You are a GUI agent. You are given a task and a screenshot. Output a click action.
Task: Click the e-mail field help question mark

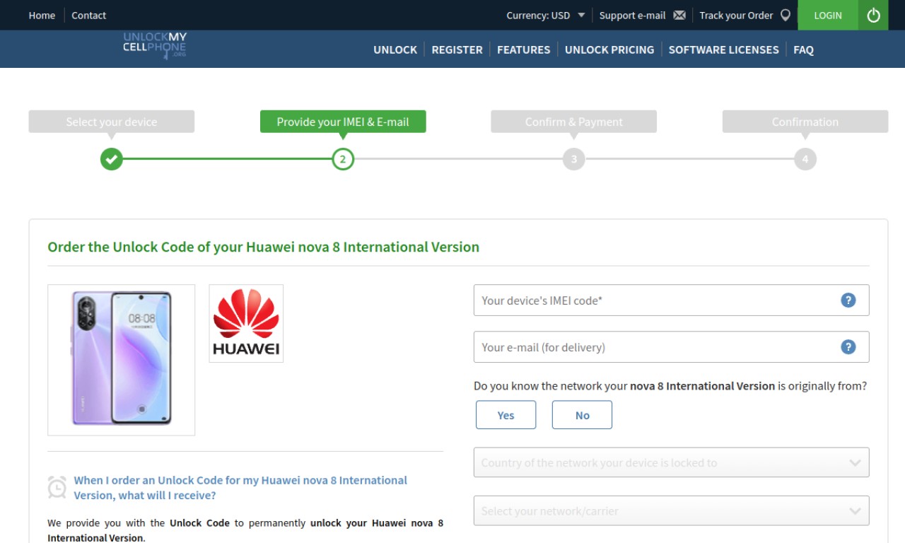[848, 346]
